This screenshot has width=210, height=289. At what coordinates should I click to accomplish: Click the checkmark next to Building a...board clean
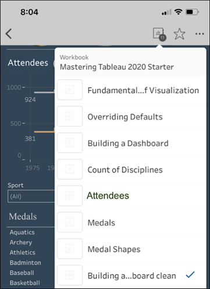pos(190,274)
